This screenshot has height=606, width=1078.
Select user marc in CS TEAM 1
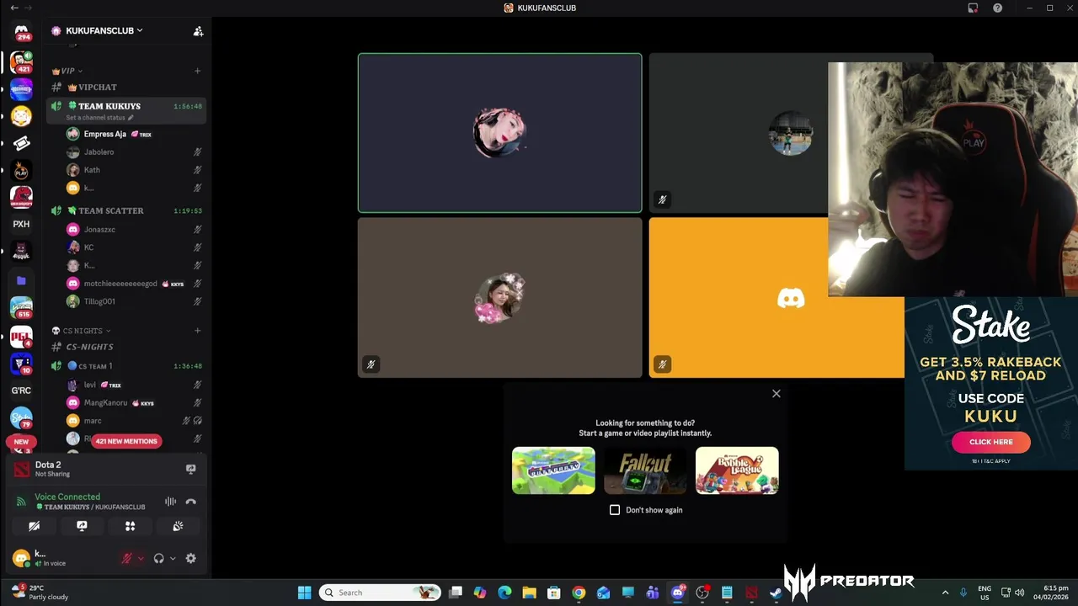tap(135, 421)
